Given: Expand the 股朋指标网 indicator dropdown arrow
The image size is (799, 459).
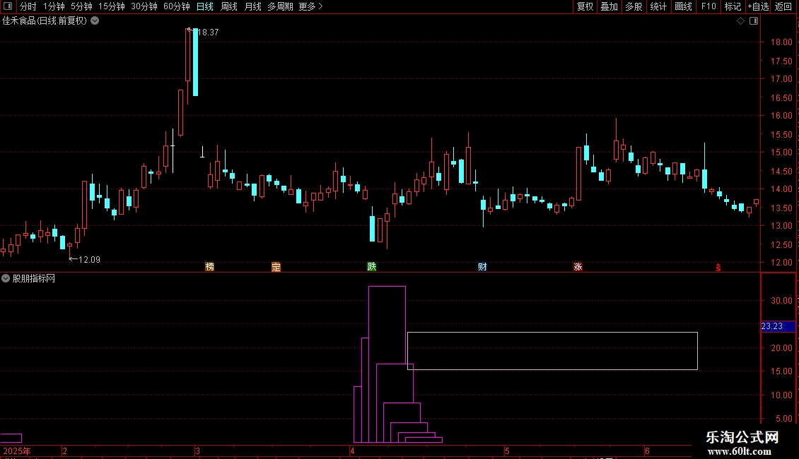Looking at the screenshot, I should [6, 278].
